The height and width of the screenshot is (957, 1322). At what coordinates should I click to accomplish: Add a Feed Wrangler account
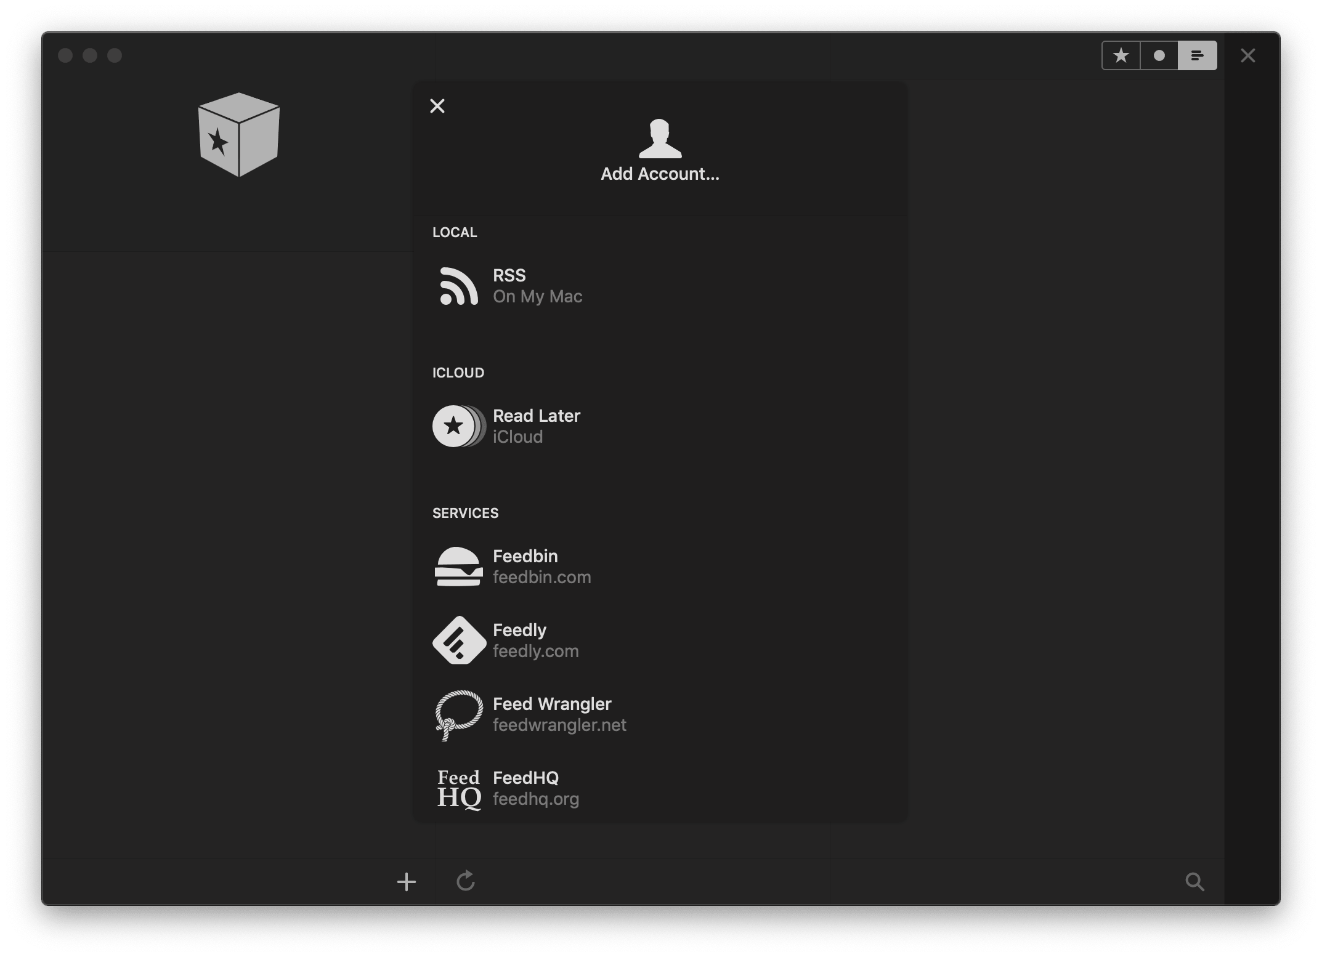pyautogui.click(x=660, y=714)
